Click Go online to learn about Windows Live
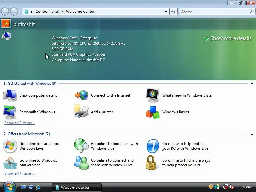The height and width of the screenshot is (192, 256). coord(40,146)
